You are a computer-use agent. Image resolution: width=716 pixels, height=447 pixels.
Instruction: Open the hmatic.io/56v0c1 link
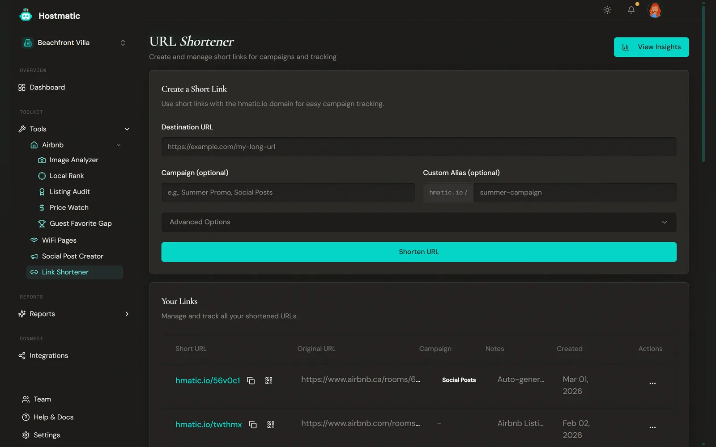(208, 380)
